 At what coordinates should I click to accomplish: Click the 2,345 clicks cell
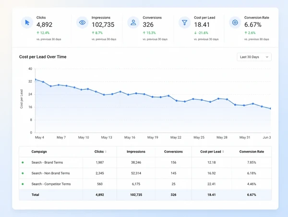coord(100,173)
